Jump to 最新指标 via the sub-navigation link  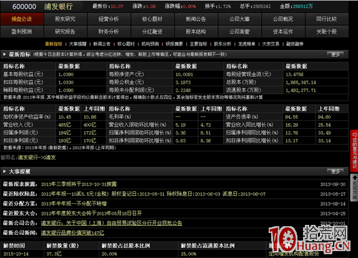click(54, 44)
